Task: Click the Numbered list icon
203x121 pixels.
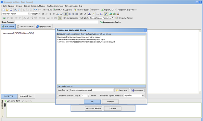Action: tap(101, 14)
